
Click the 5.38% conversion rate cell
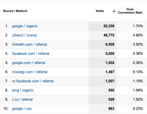tap(132, 54)
